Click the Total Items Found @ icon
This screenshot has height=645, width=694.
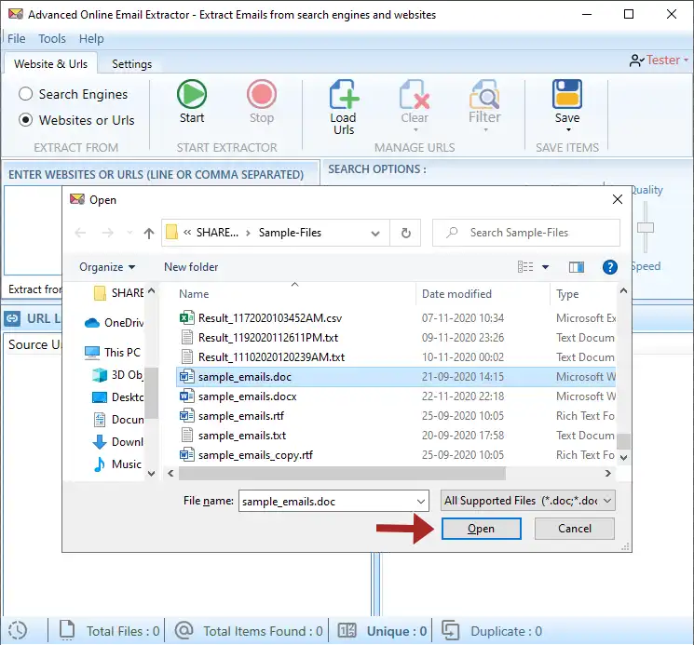tap(184, 630)
